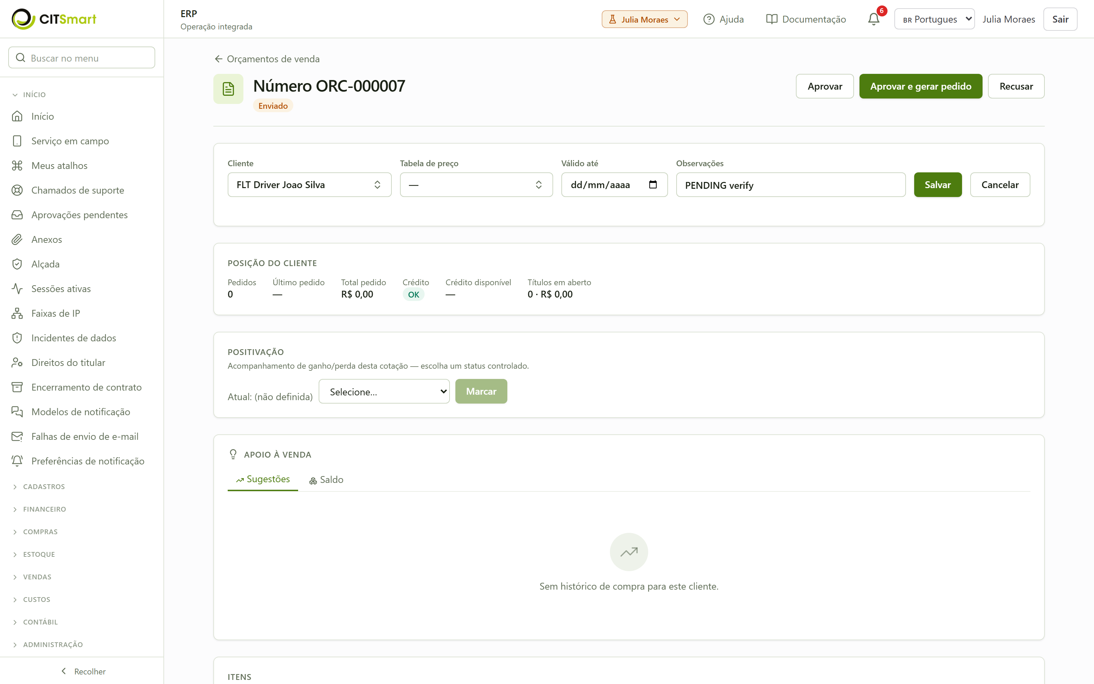Open Aprovações pendentes inbox icon
This screenshot has height=684, width=1094.
point(17,215)
